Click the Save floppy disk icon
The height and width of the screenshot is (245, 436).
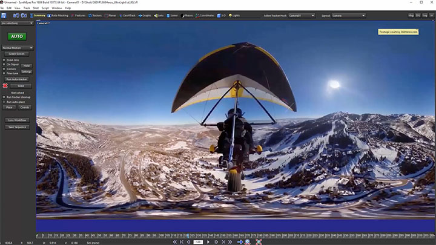(4, 16)
